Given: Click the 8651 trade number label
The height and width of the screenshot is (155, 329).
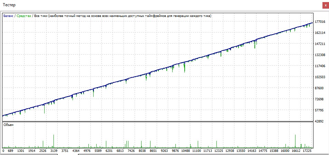Looking at the screenshot, I should click(x=153, y=151).
